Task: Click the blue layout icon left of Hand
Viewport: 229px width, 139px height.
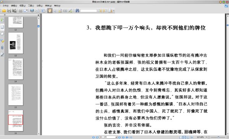Action: (43, 11)
